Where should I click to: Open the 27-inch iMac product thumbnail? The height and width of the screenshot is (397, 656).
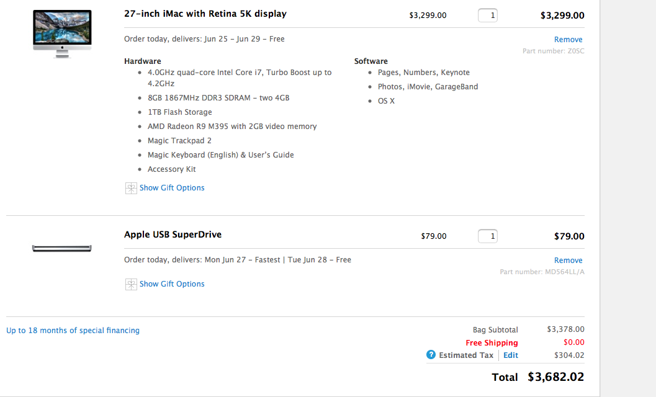[x=62, y=34]
